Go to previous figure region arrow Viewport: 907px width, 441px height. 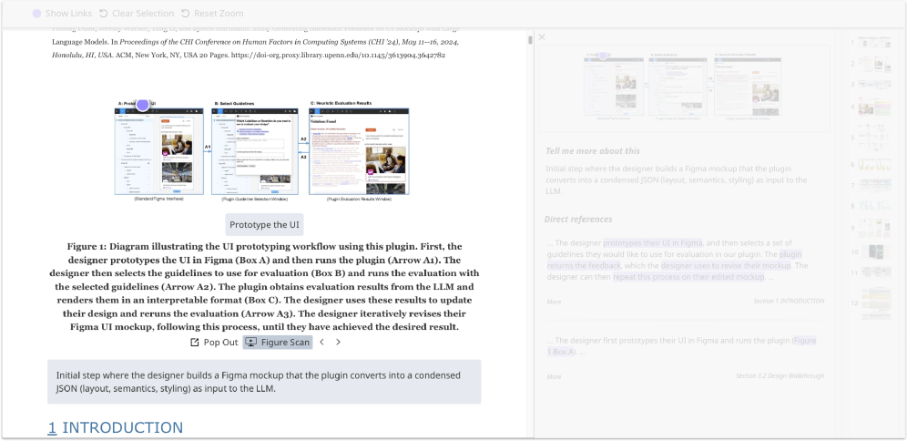[x=322, y=342]
